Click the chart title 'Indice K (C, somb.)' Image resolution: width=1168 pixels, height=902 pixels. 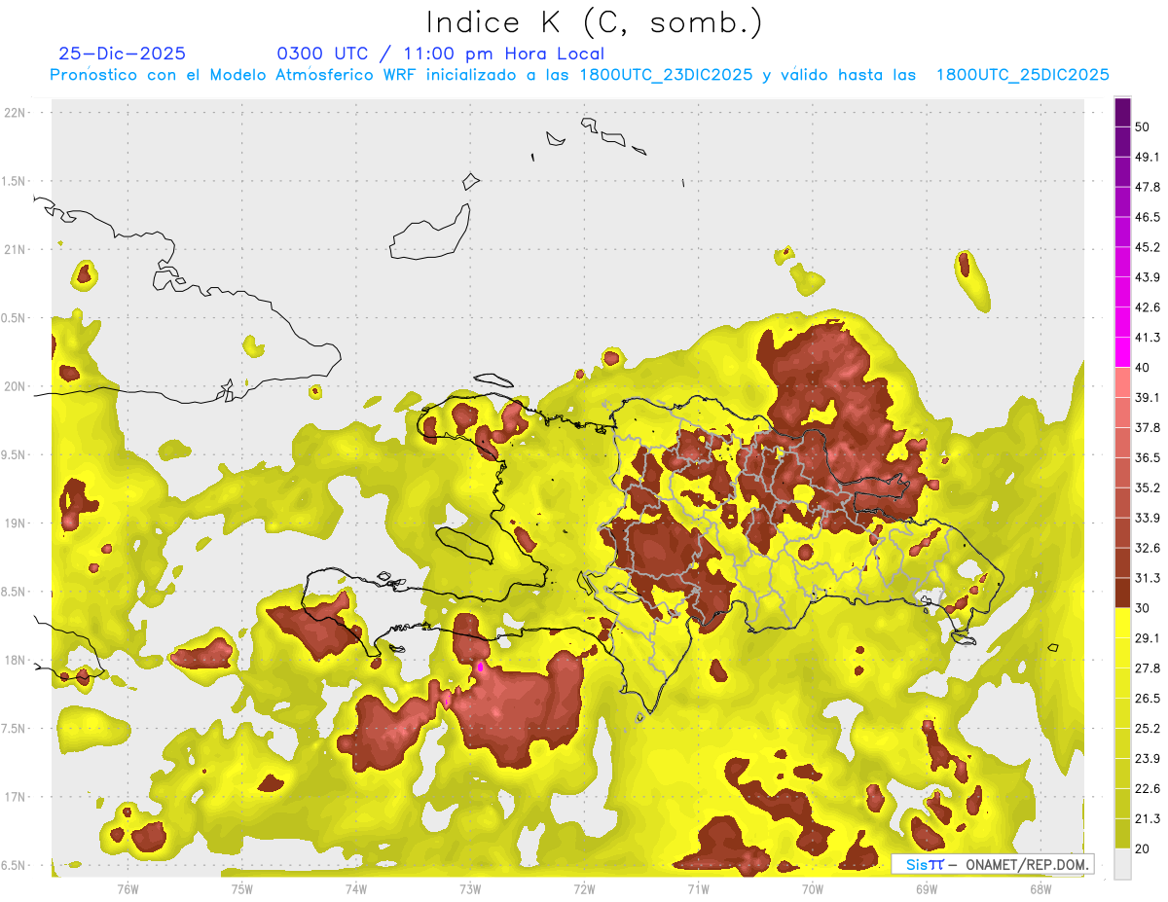click(594, 22)
